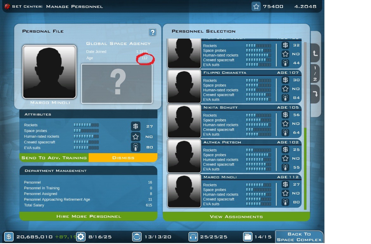Viewport: 371px width, 244px height.
Task: Select Nikita Schutt's portrait
Action: (184, 121)
